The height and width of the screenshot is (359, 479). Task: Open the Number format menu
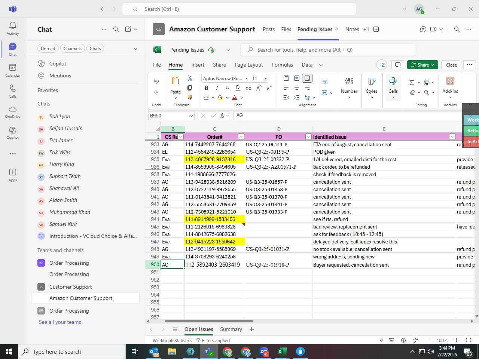point(349,88)
